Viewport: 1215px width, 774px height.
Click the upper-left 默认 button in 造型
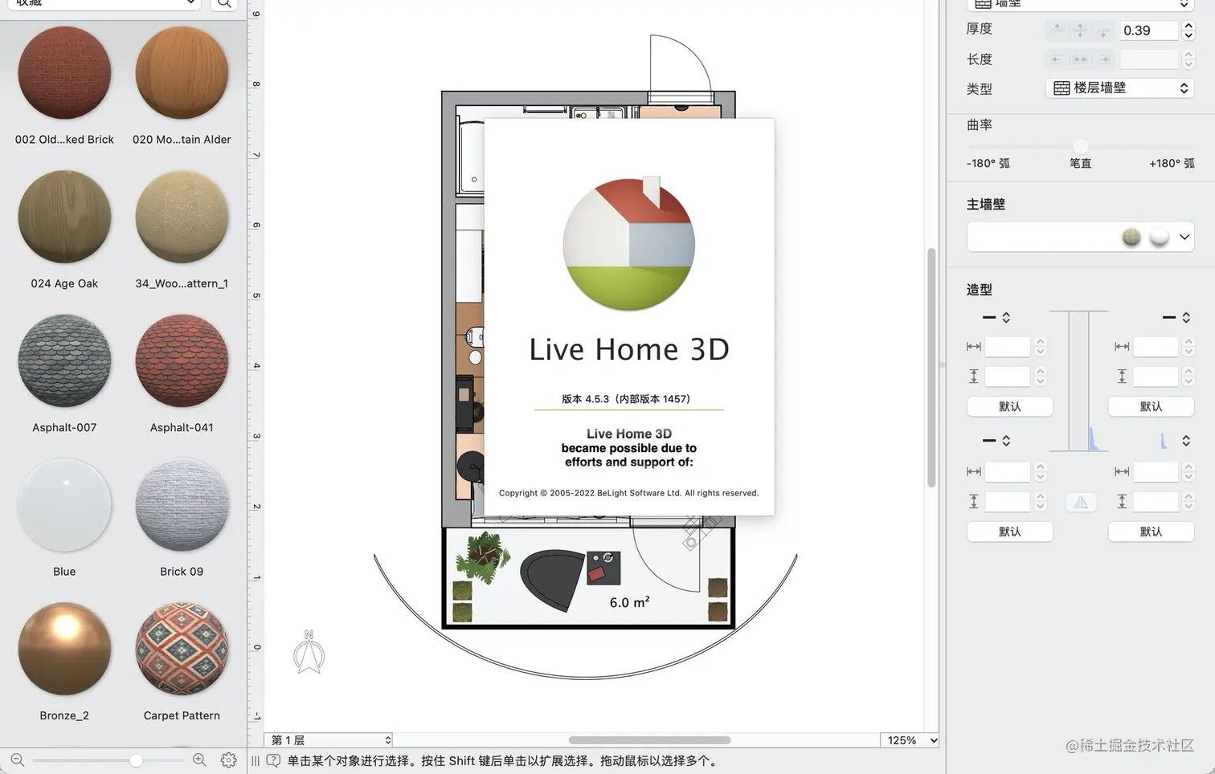point(1010,406)
